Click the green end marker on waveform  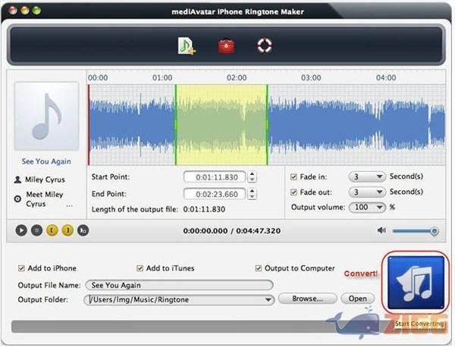[267, 125]
